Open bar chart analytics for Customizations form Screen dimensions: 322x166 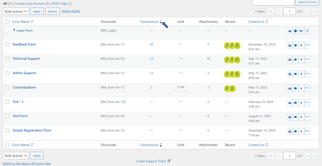point(290,88)
